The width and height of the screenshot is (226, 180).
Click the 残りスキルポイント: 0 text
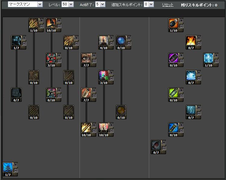pos(199,5)
